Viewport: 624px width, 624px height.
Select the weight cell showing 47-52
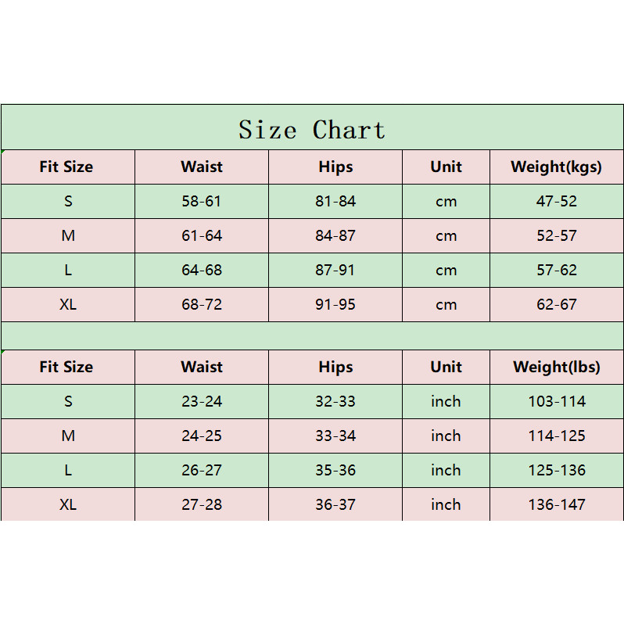(x=557, y=201)
